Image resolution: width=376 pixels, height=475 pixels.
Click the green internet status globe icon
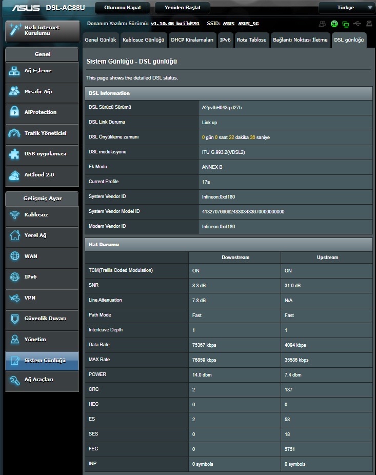click(334, 24)
